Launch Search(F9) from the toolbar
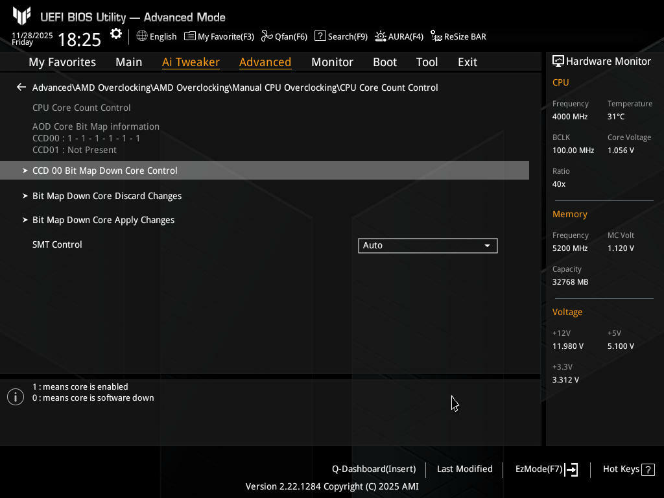This screenshot has width=664, height=498. 341,36
